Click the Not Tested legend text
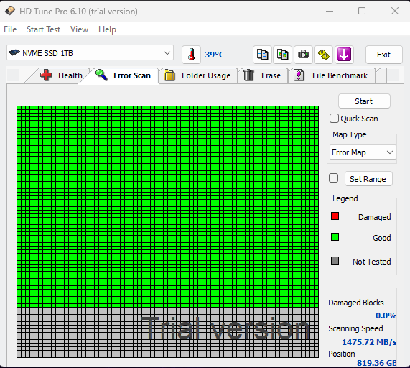The image size is (410, 368). point(371,262)
